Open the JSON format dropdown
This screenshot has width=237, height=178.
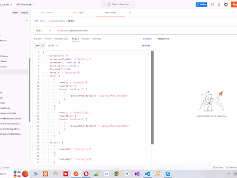tap(53, 46)
